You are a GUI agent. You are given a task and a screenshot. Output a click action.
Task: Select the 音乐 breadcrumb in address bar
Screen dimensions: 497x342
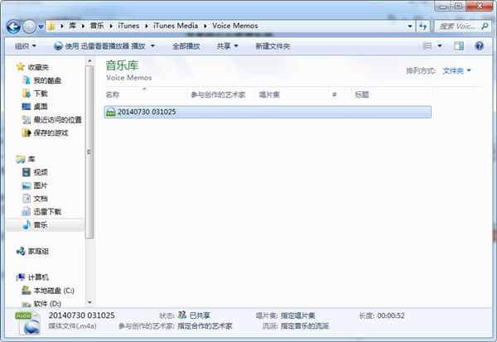point(97,26)
